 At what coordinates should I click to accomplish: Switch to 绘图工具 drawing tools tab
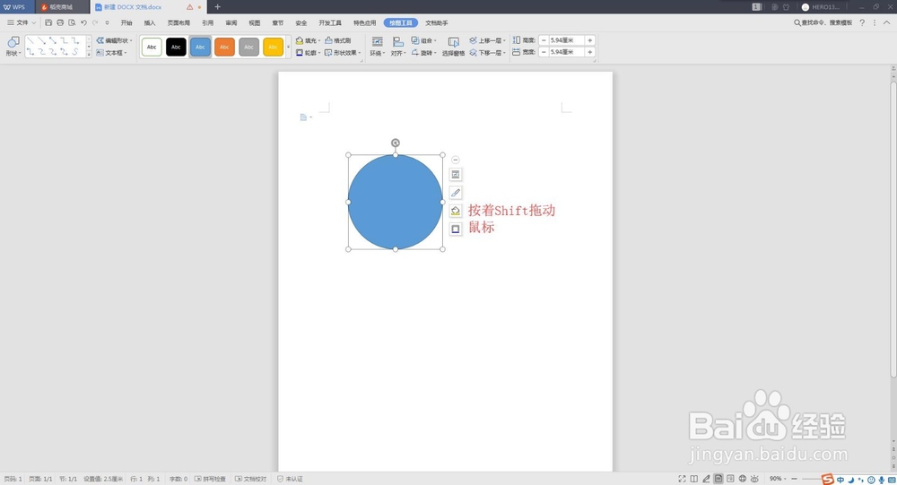click(x=400, y=23)
